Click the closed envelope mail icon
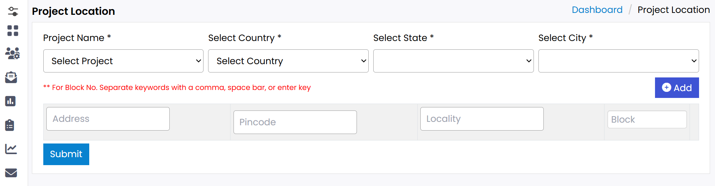The width and height of the screenshot is (715, 186). tap(11, 173)
